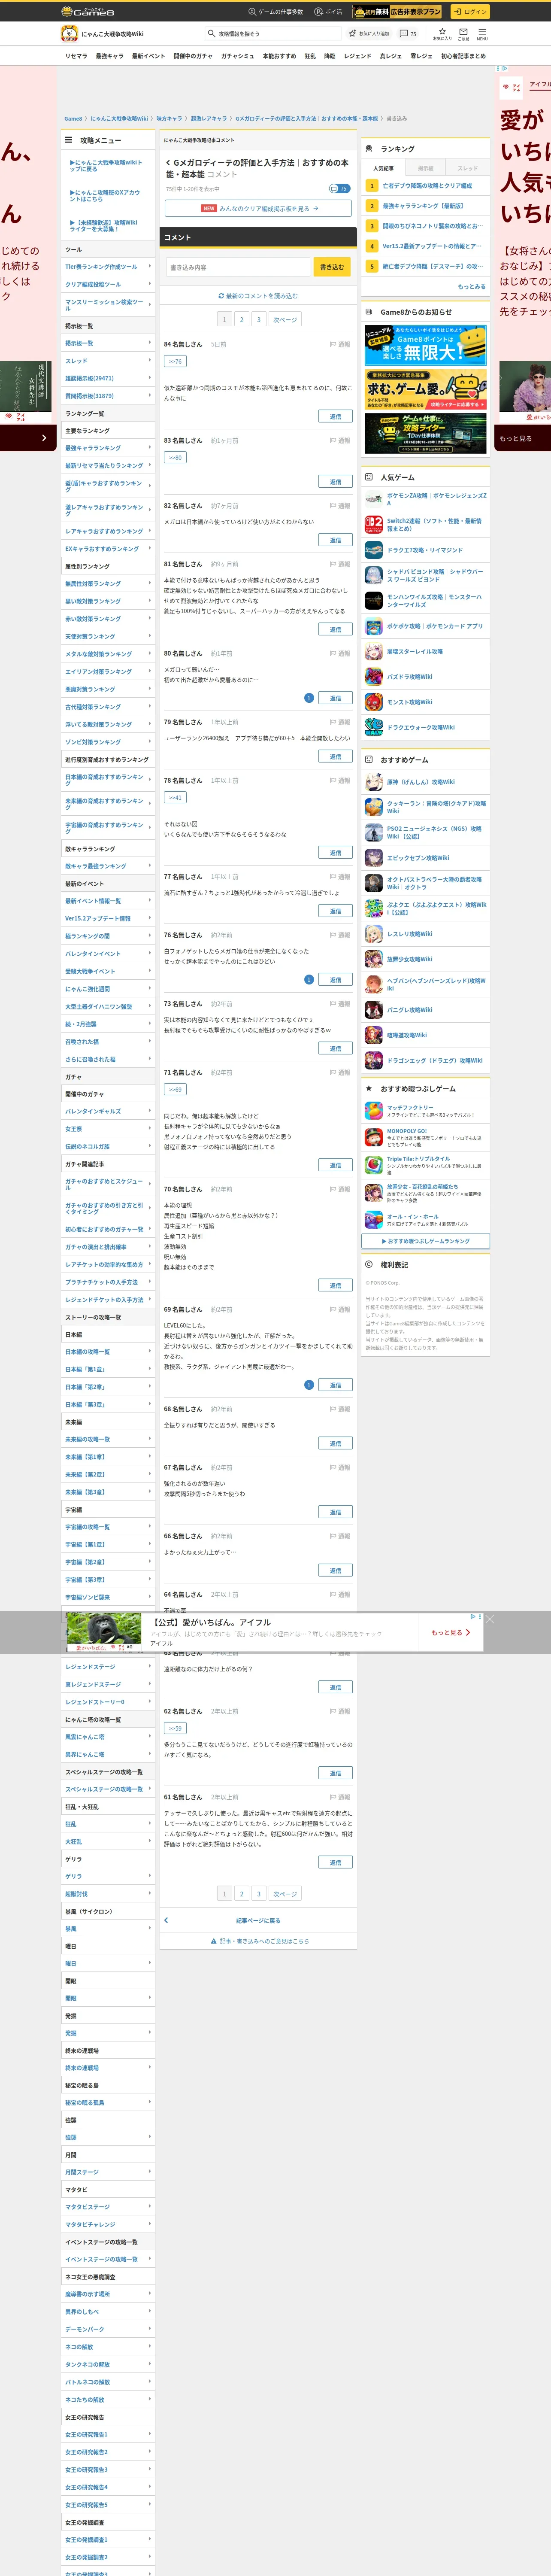
Task: Click the にゃんこ大戦争 wiki cat icon
Action: (x=70, y=33)
